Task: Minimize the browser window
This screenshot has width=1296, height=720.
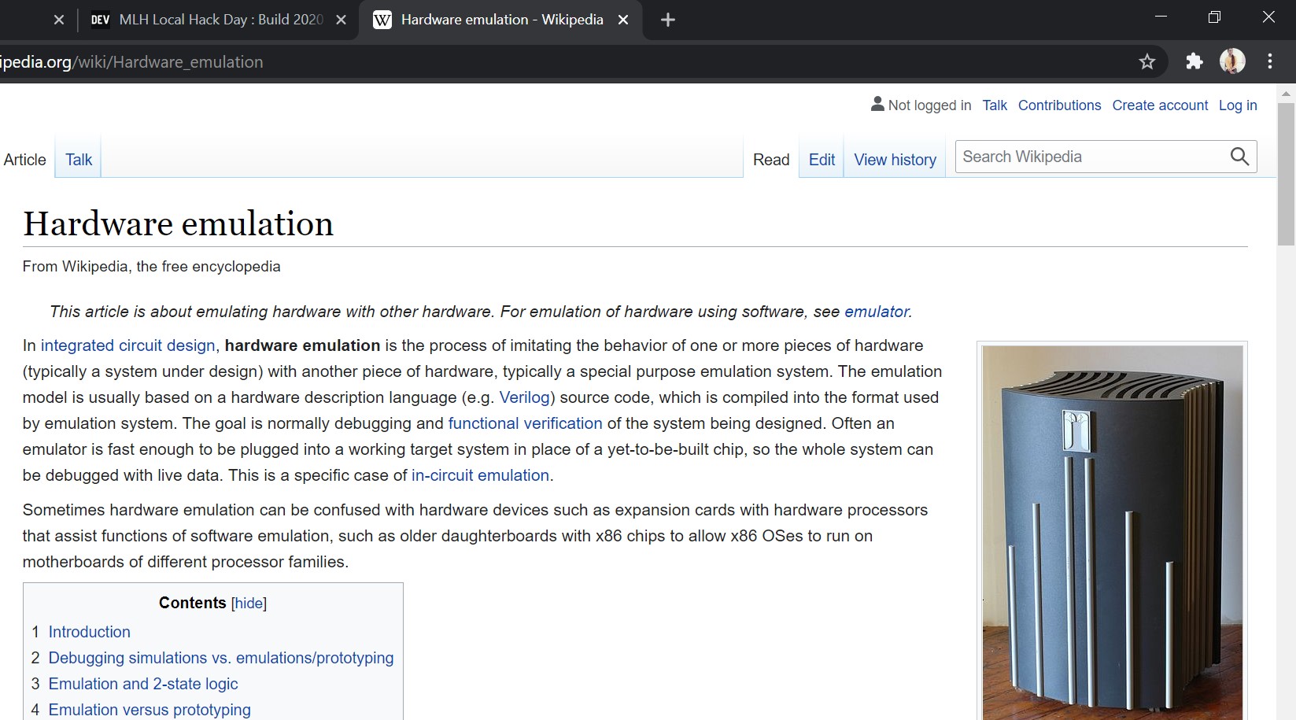Action: tap(1161, 17)
